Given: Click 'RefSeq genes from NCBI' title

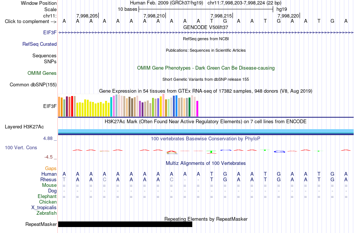Looking at the screenshot, I should 206,39.
